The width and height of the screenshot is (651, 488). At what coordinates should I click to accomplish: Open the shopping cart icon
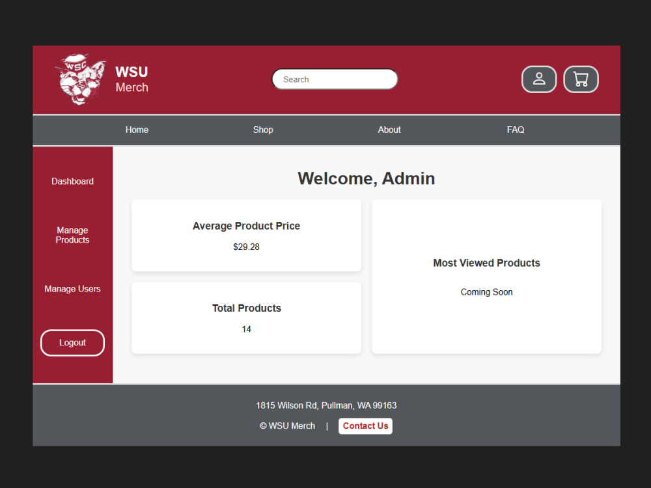581,79
